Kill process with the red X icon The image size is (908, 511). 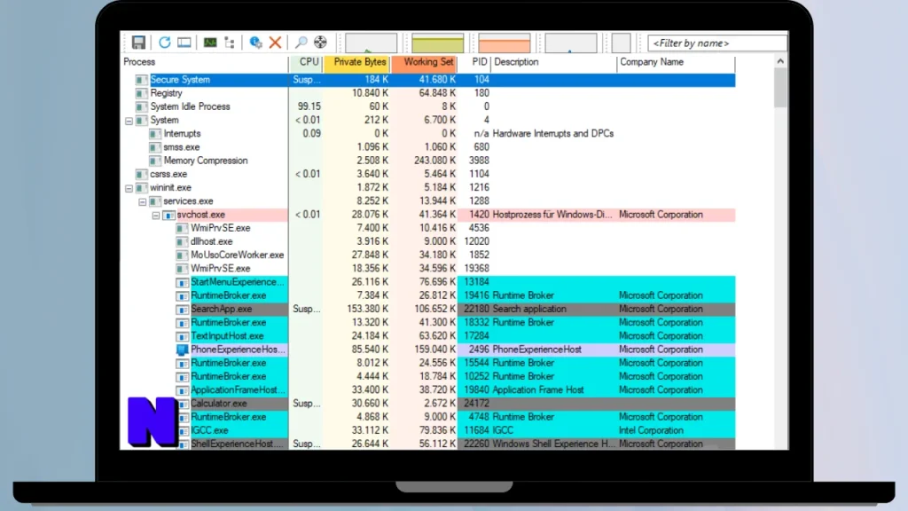275,43
